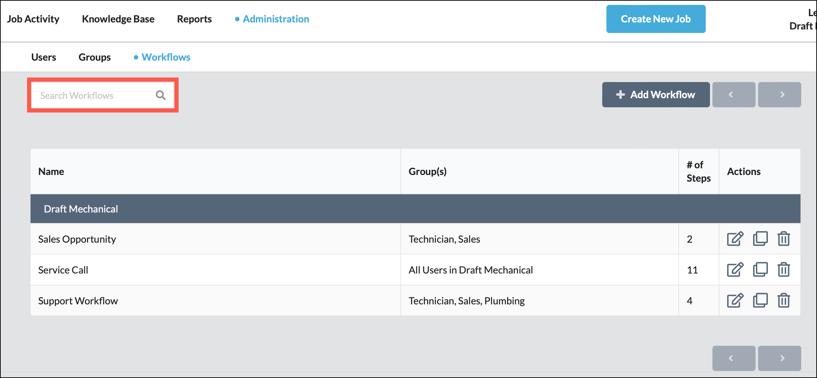This screenshot has width=817, height=378.
Task: Delete the Service Call workflow
Action: pos(784,270)
